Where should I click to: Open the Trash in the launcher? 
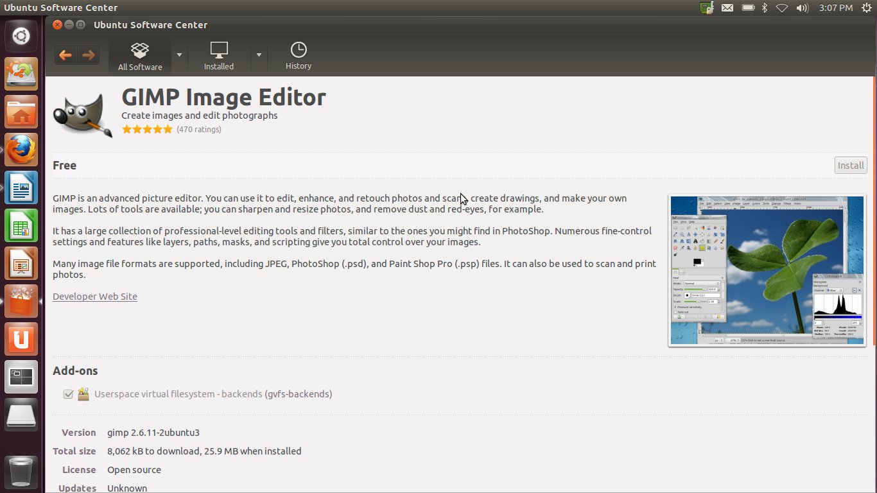pos(21,472)
